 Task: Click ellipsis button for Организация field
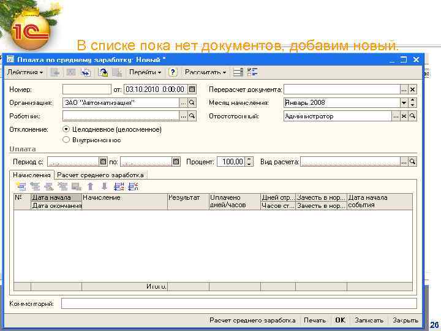[x=183, y=103]
